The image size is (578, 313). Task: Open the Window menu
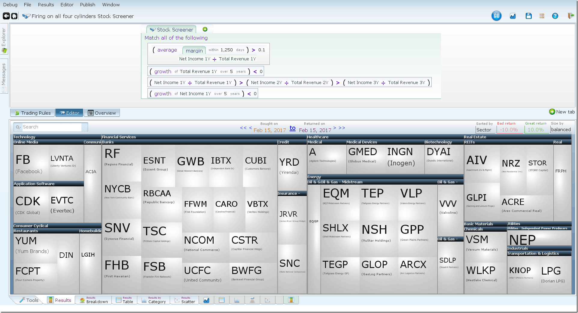[x=111, y=5]
